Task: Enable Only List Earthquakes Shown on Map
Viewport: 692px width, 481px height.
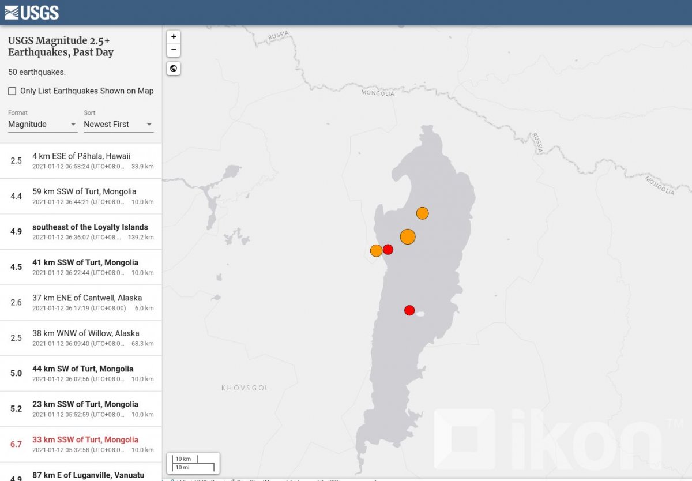Action: click(x=12, y=91)
